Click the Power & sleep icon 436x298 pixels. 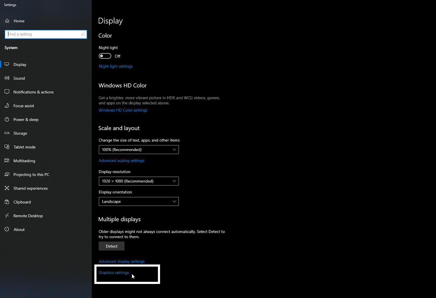point(7,119)
